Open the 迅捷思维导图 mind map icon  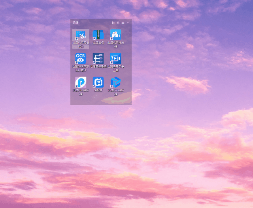click(x=98, y=58)
